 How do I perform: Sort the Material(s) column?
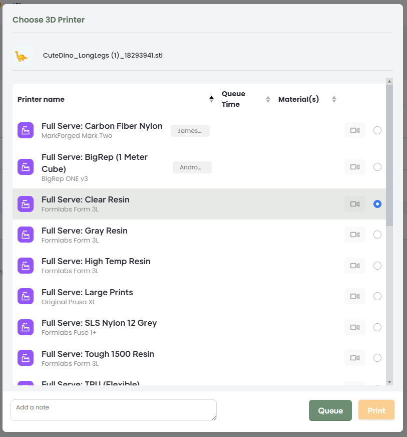[334, 99]
